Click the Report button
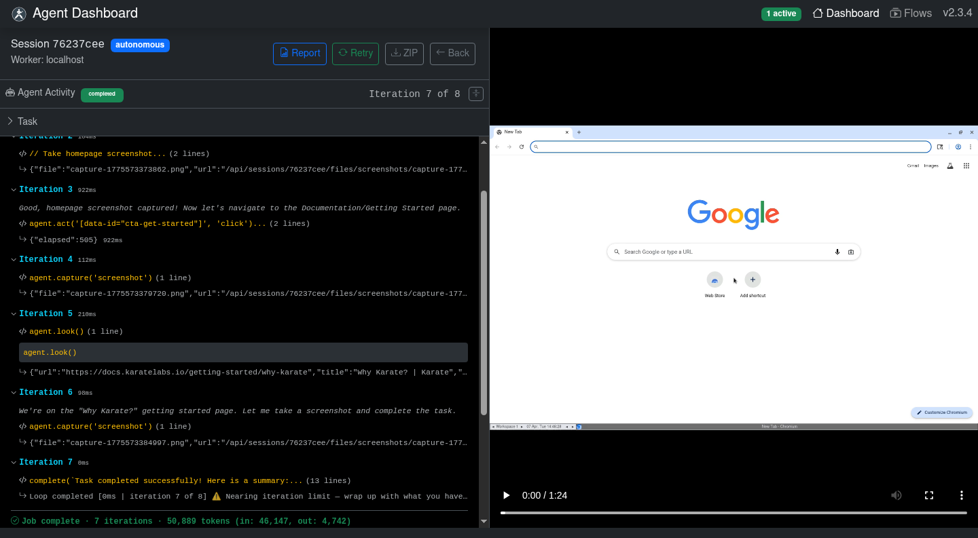 click(300, 53)
